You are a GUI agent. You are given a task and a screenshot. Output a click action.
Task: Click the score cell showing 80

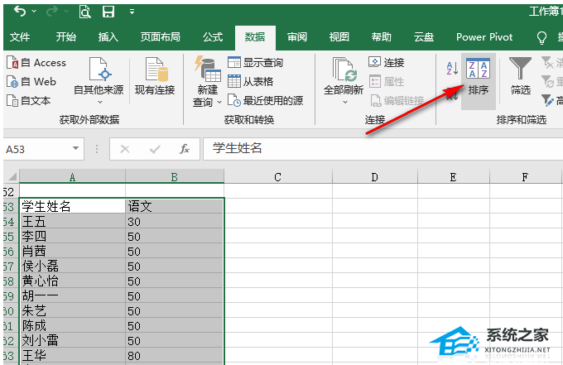pyautogui.click(x=175, y=356)
